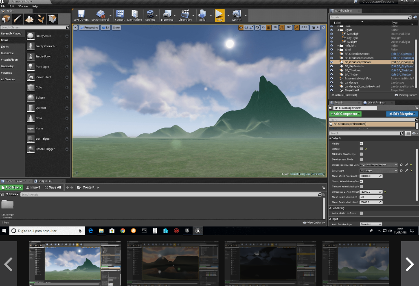
Task: Select the Geometry Editing mode icon
Action: 53,19
